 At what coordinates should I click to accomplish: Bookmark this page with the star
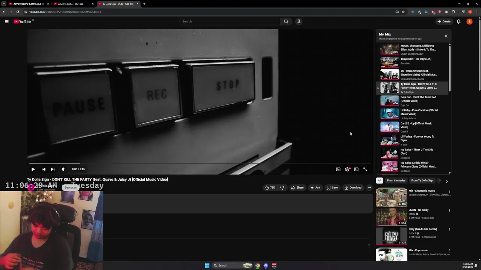click(403, 12)
